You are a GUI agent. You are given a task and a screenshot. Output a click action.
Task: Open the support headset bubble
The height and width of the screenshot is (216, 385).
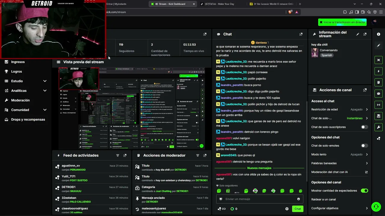point(376,207)
